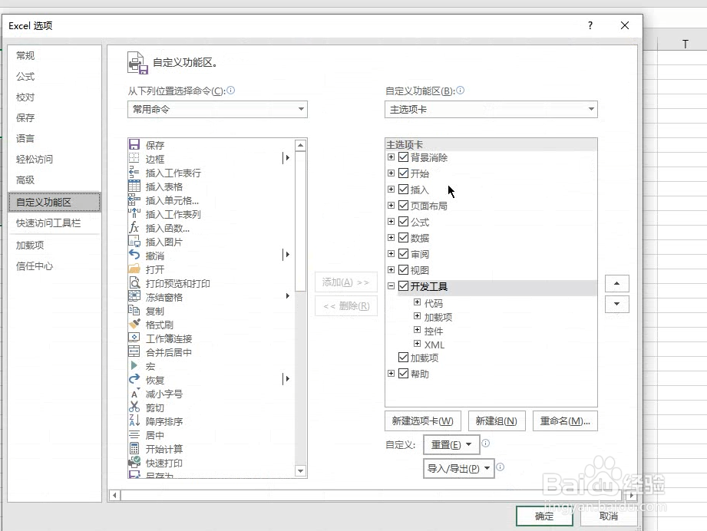Click the help question mark in title bar

tap(590, 25)
